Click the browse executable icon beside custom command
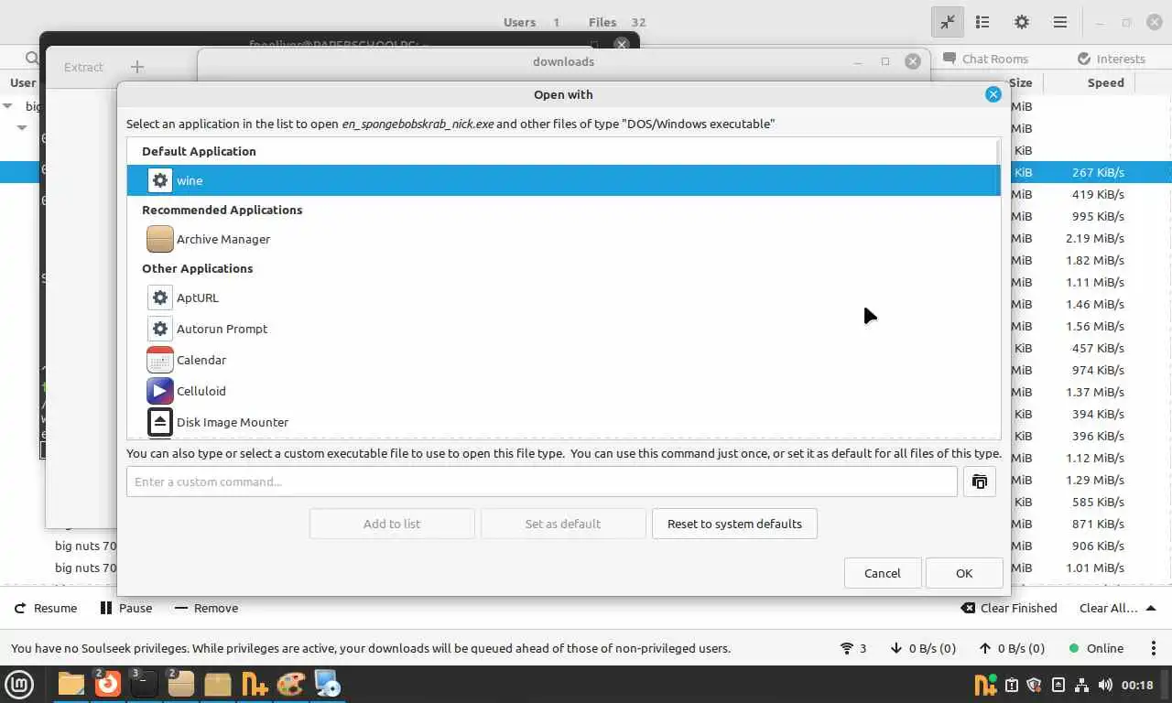 [980, 481]
